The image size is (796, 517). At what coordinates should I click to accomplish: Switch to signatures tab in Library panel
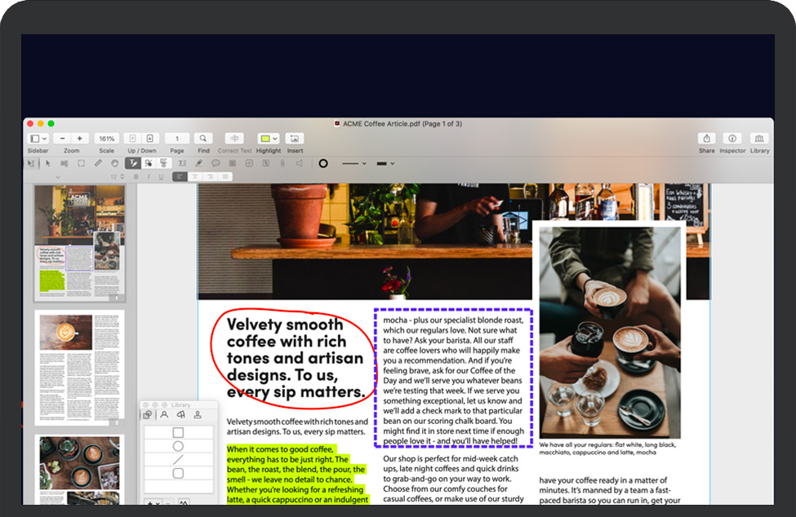[180, 415]
